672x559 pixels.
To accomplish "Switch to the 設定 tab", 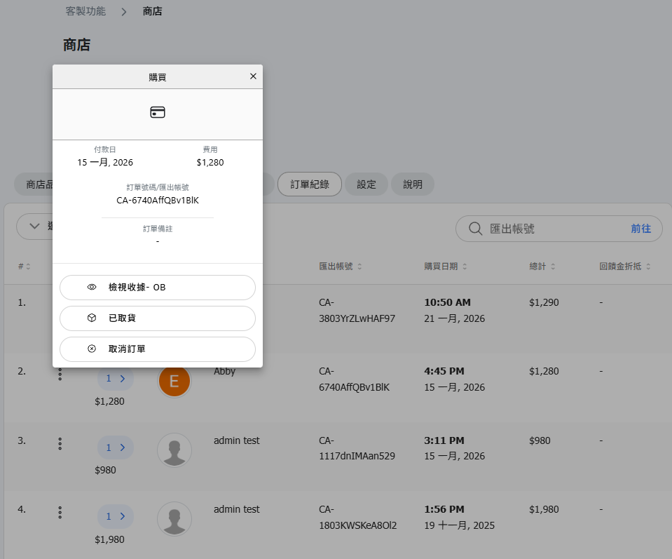I will click(366, 184).
